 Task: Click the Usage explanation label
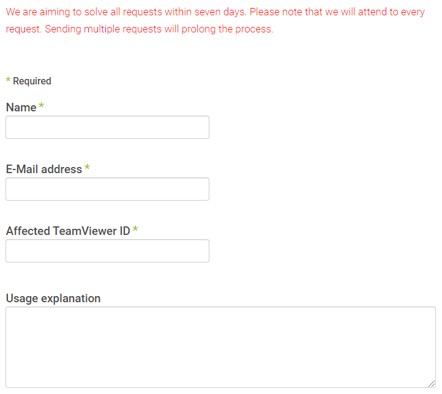[x=53, y=298]
